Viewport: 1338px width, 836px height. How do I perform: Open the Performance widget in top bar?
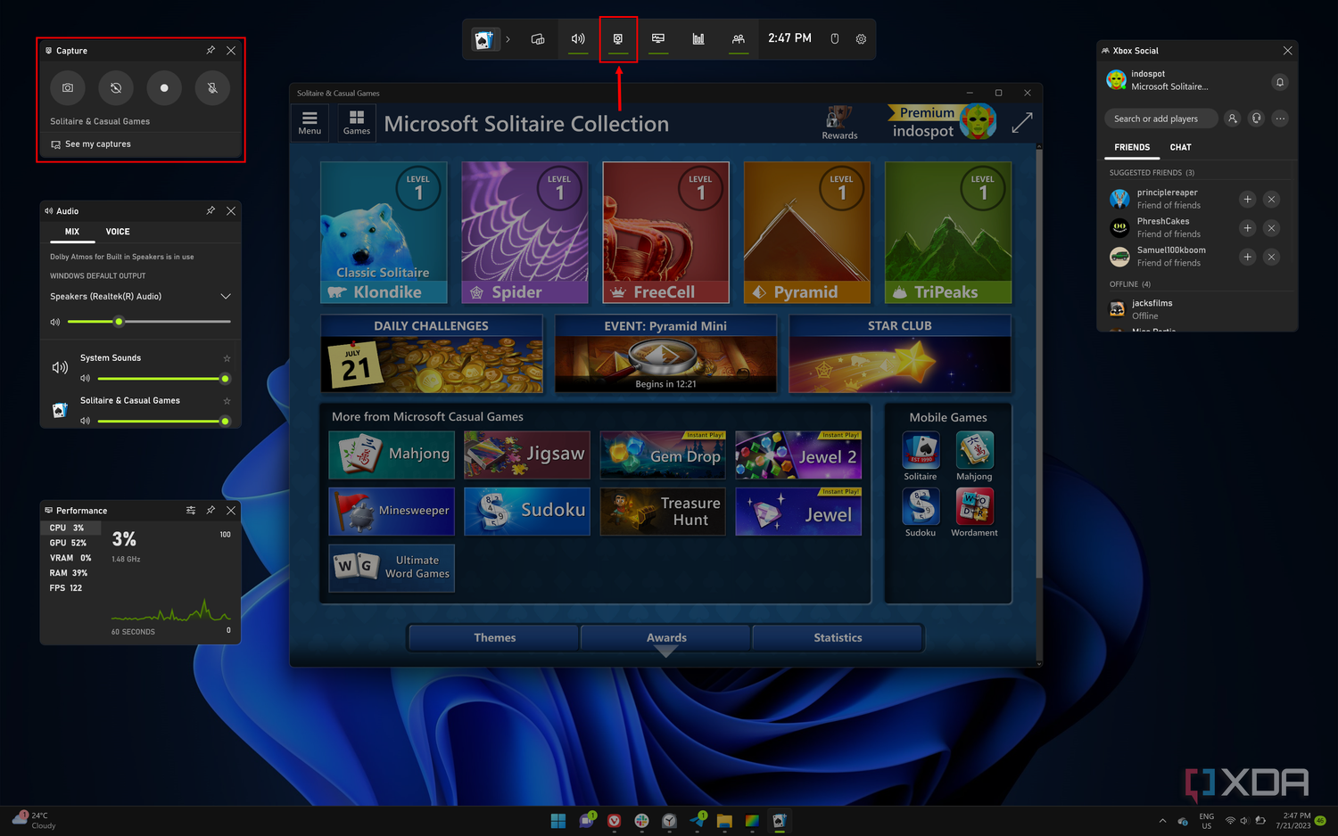coord(698,39)
